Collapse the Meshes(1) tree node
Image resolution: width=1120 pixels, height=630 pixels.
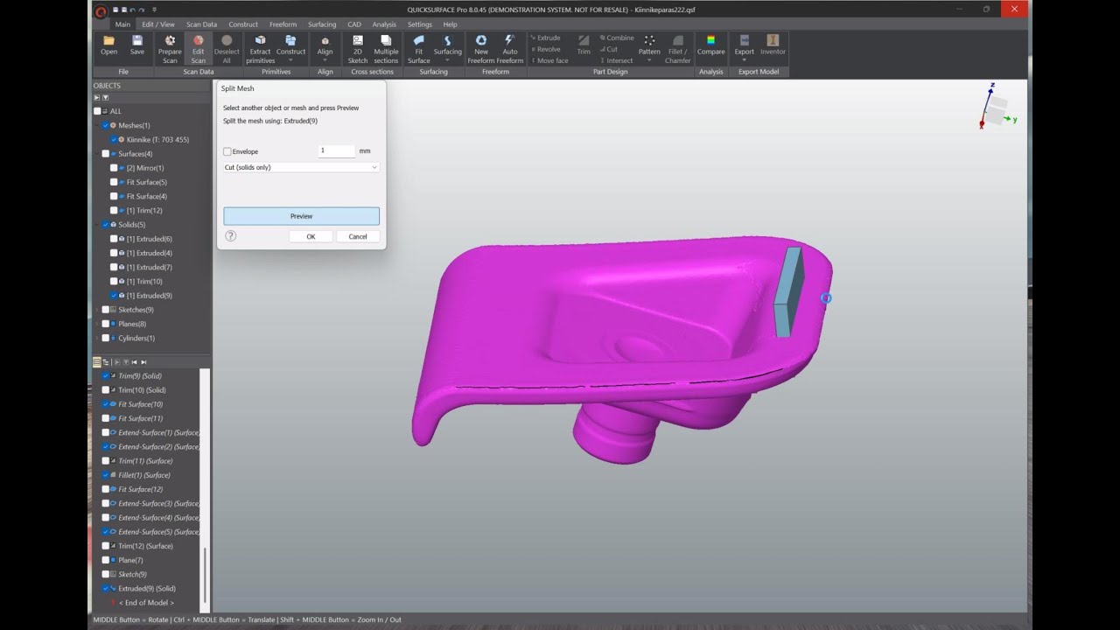point(98,125)
